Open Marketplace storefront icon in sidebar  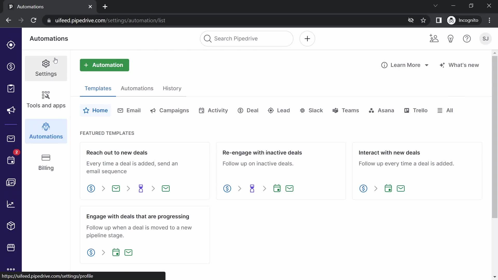click(x=11, y=248)
